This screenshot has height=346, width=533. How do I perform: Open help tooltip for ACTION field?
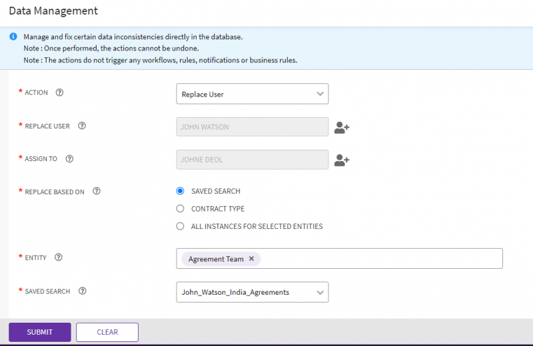(59, 92)
